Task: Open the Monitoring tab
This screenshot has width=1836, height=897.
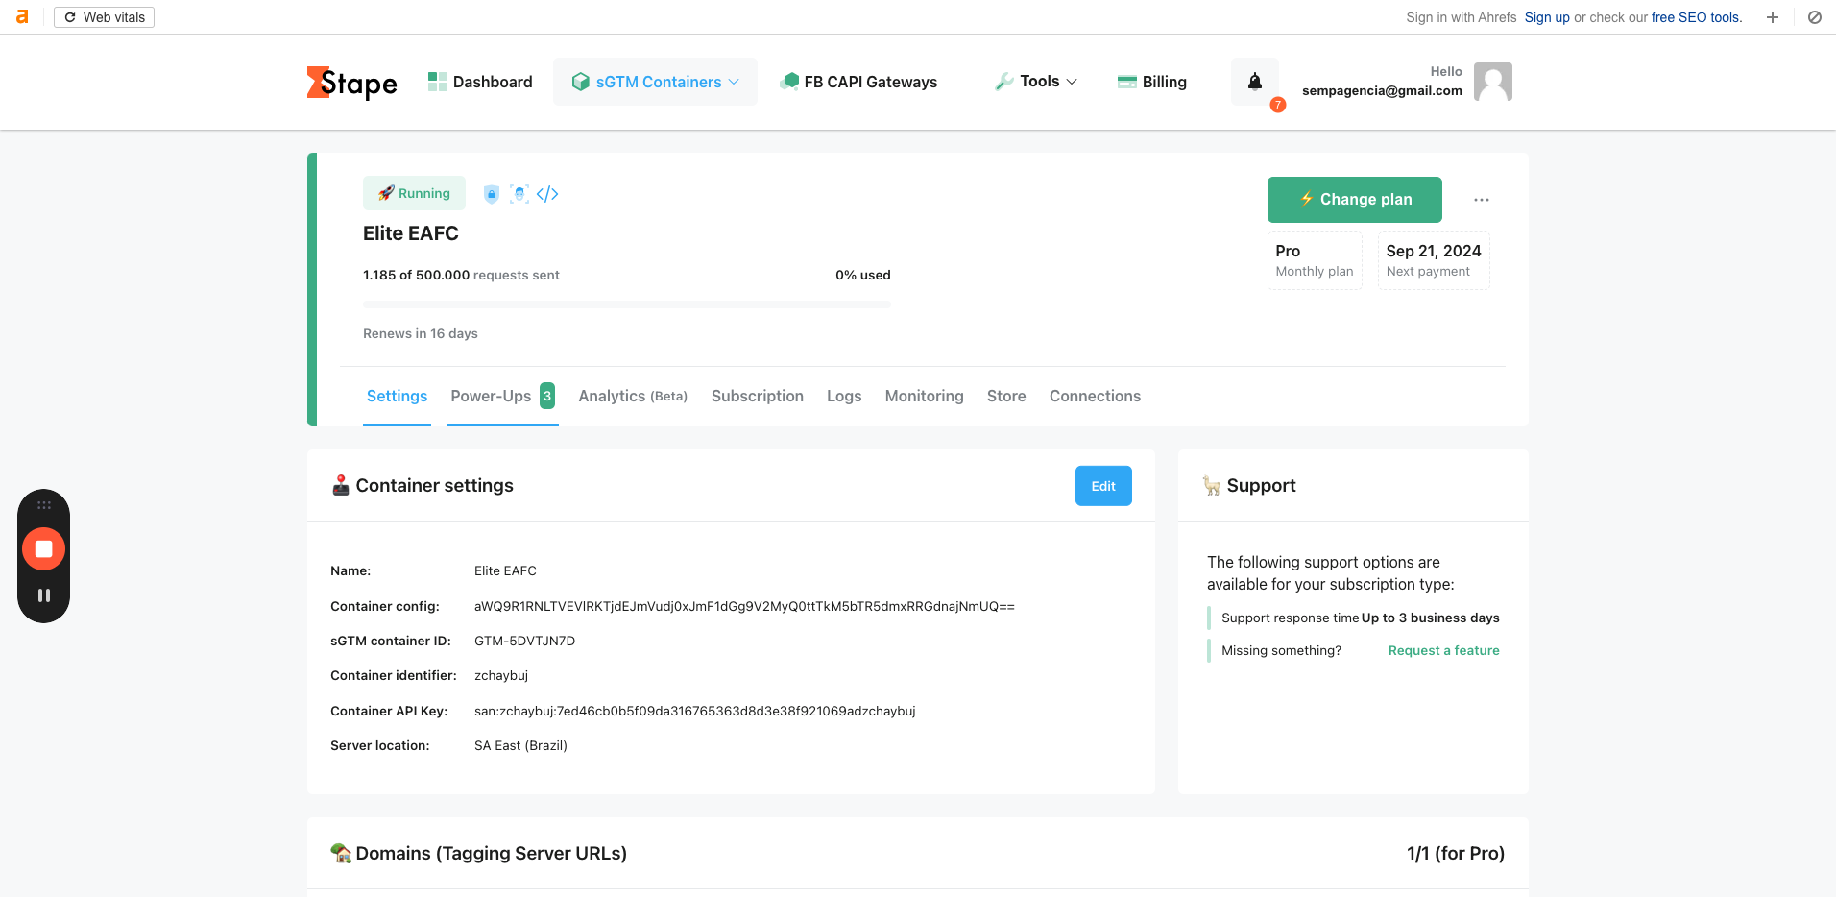Action: (924, 396)
